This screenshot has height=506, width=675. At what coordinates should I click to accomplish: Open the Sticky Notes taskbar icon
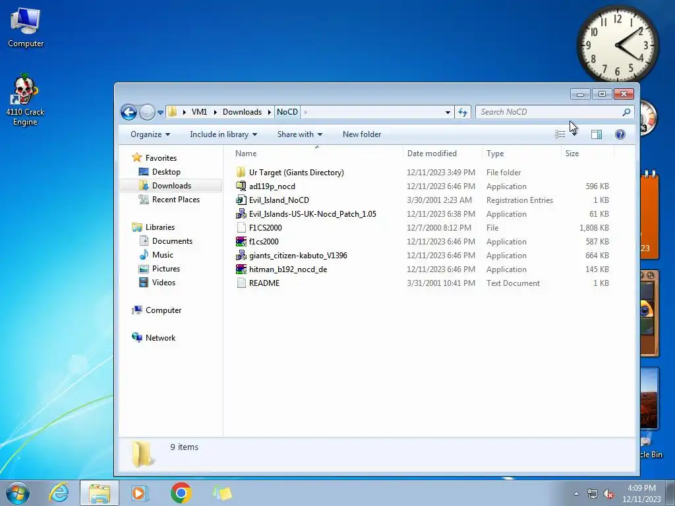tap(222, 493)
